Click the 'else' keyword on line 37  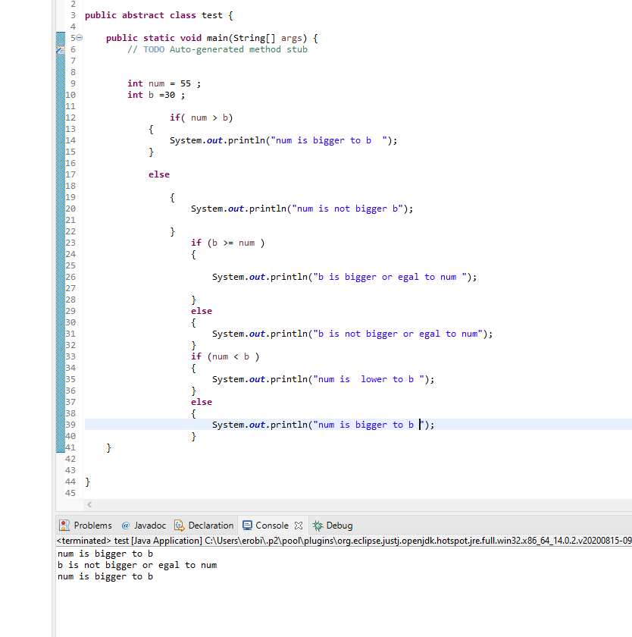[202, 402]
